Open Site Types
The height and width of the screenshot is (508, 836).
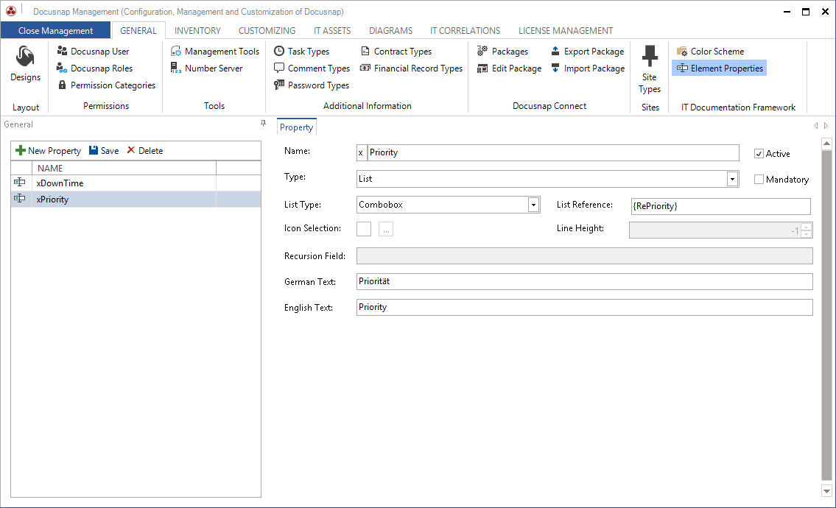point(650,69)
